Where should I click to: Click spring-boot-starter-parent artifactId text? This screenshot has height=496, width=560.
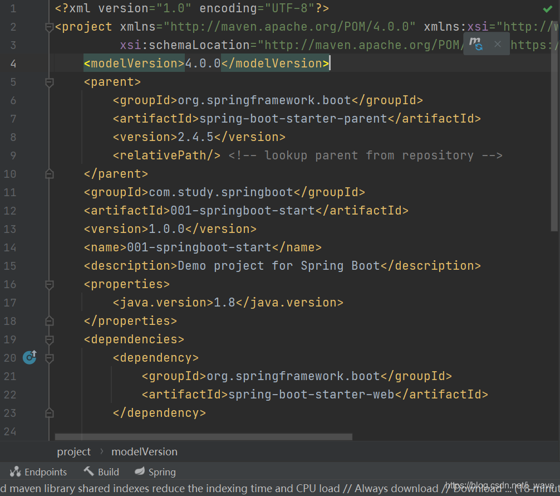tap(293, 119)
